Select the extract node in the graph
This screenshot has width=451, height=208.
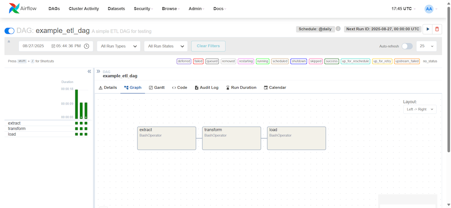pyautogui.click(x=166, y=138)
